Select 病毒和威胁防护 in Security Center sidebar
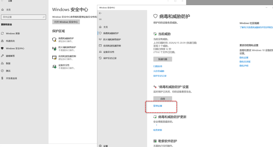Image resolution: width=273 pixels, height=147 pixels. coord(111,33)
